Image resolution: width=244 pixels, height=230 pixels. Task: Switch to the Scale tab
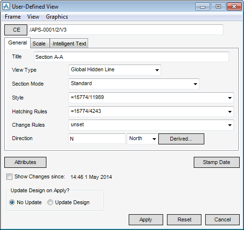39,44
